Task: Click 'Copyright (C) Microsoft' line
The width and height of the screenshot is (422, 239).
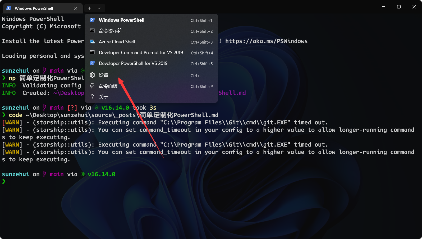Action: point(41,26)
